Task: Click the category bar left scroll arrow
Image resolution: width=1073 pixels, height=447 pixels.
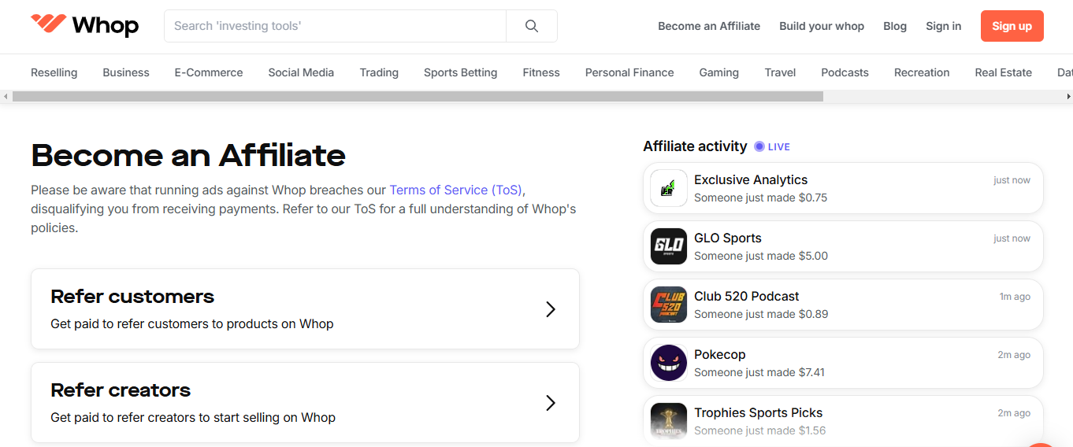Action: (6, 97)
